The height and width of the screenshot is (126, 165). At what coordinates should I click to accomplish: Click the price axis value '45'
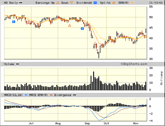tap(151, 28)
